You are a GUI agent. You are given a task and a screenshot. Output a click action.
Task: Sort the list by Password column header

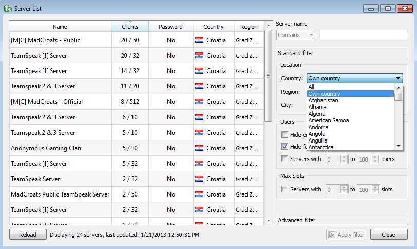(x=170, y=27)
